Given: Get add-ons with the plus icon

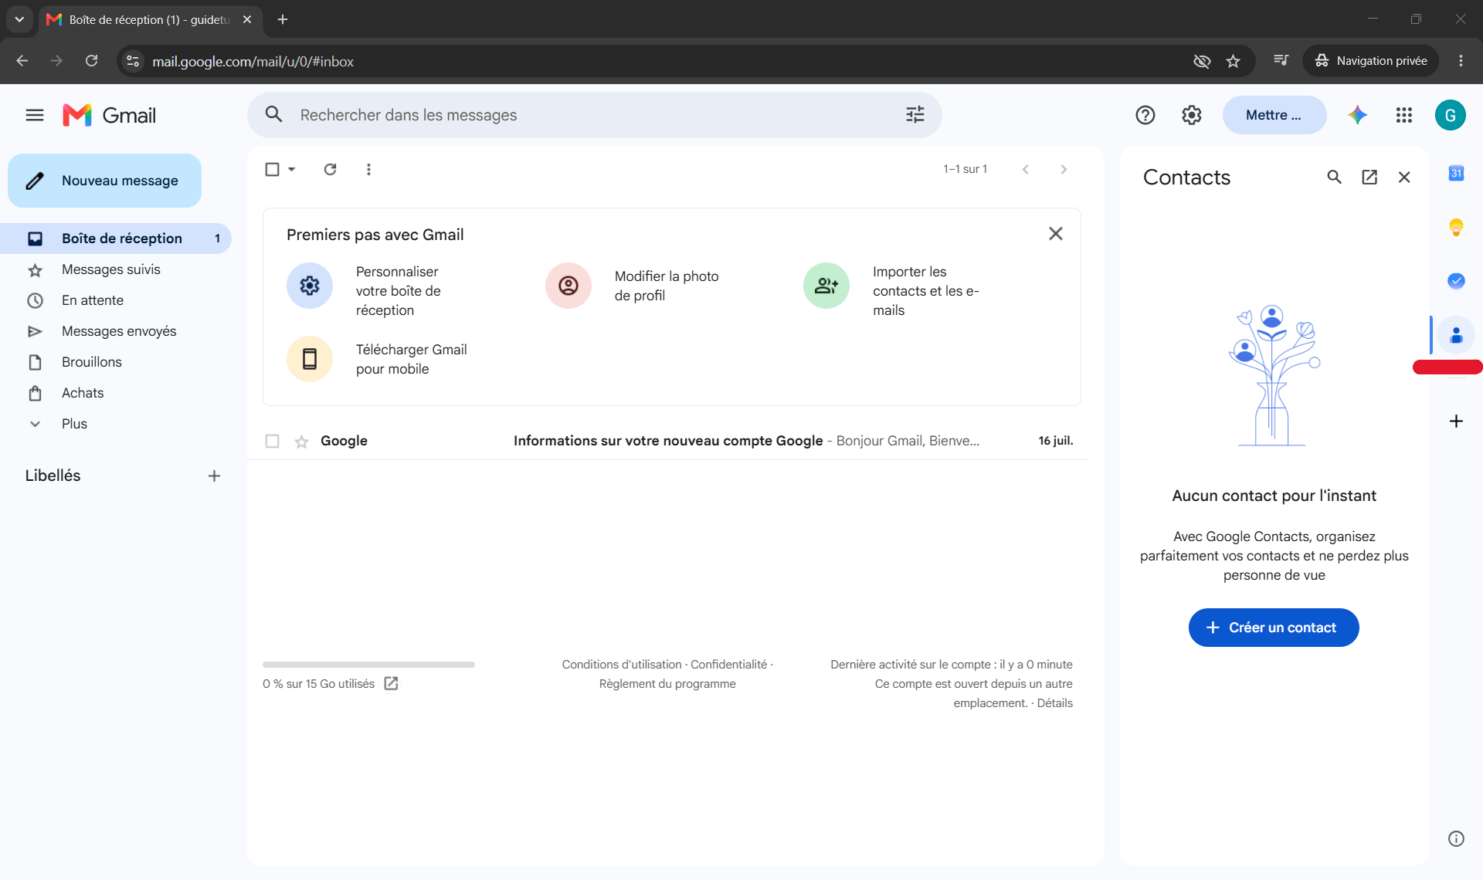Looking at the screenshot, I should point(1456,421).
